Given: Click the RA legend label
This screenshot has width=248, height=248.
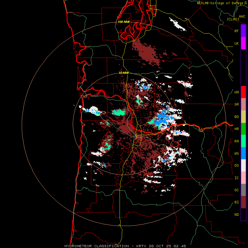Looking at the screenshot, I should pos(236,141).
